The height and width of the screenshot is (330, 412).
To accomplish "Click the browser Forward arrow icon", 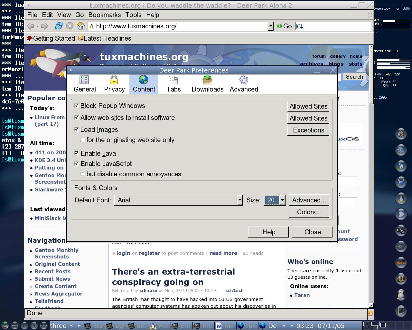I will tap(45, 26).
